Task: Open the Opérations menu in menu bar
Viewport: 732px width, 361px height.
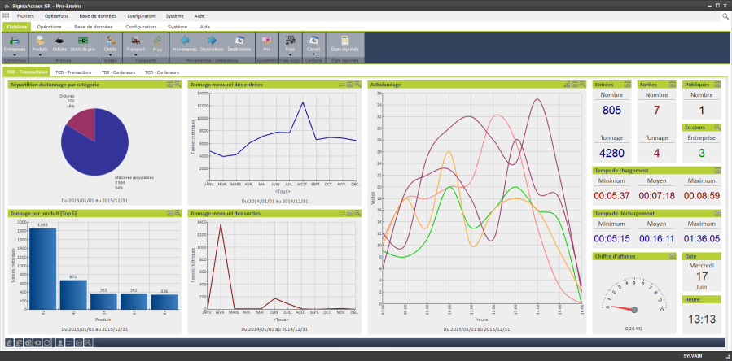Action: point(56,15)
